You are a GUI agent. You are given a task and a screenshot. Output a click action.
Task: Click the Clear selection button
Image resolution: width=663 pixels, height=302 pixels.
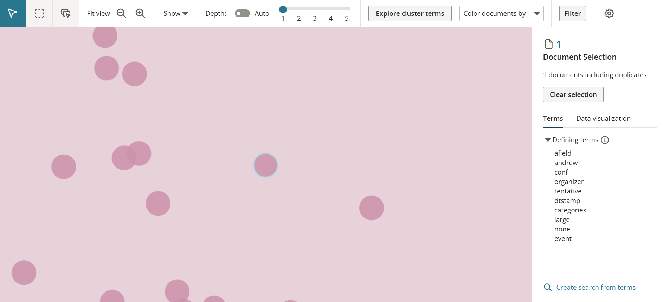tap(573, 95)
